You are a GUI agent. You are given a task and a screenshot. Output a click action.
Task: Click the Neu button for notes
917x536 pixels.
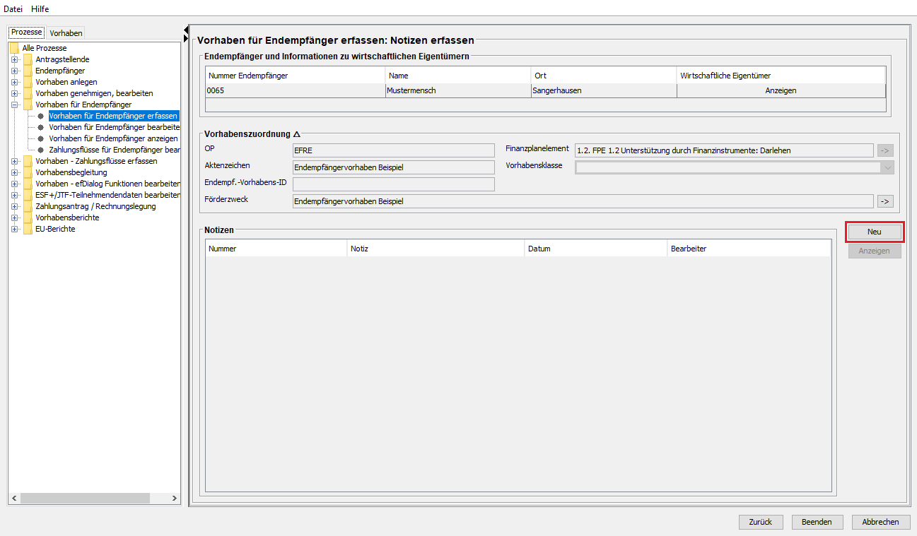click(875, 232)
